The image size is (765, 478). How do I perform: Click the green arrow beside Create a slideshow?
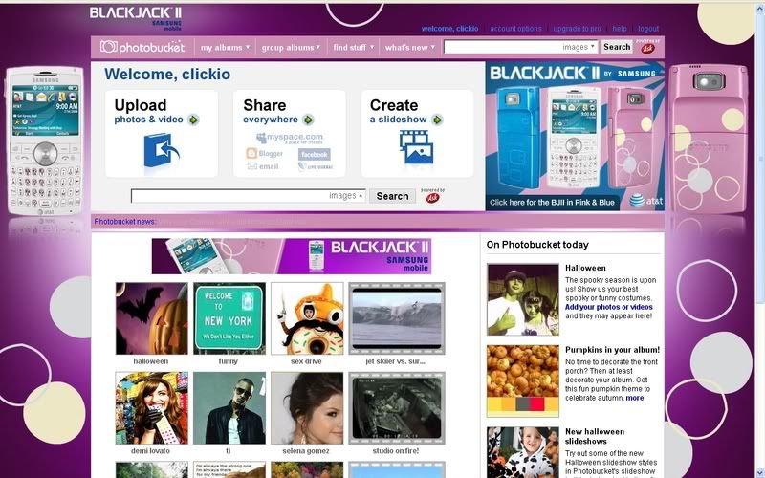click(437, 119)
